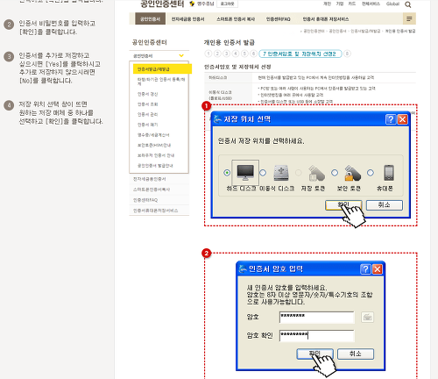The height and width of the screenshot is (379, 438).
Task: Click the removable disk drive icon
Action: (x=281, y=173)
